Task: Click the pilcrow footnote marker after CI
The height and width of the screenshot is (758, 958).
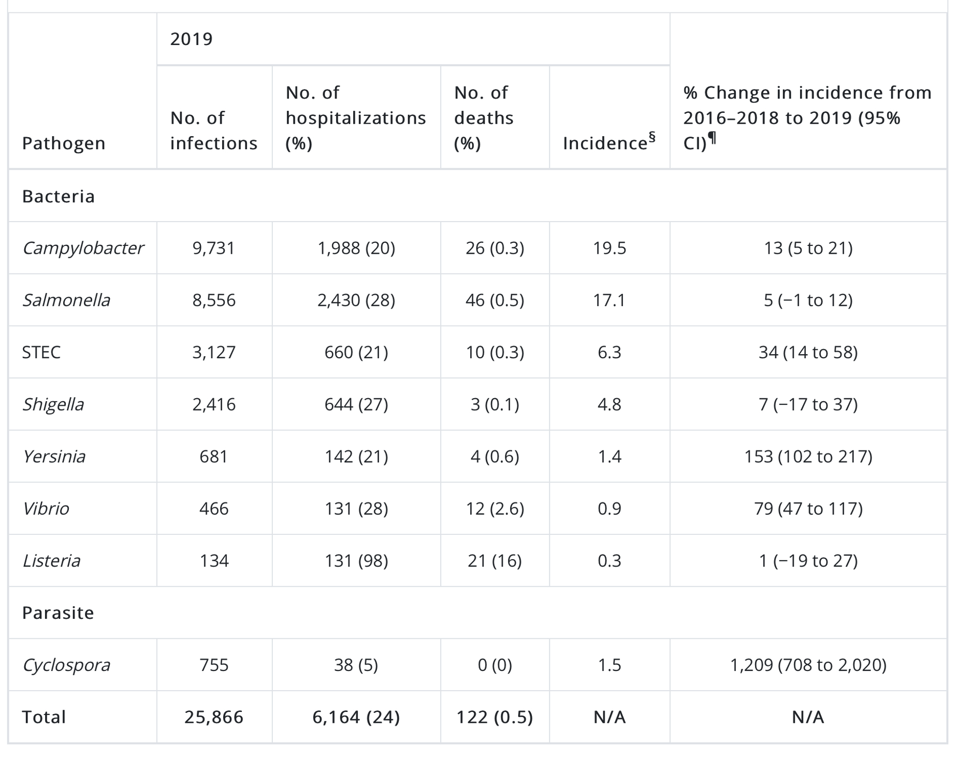Action: click(x=713, y=138)
